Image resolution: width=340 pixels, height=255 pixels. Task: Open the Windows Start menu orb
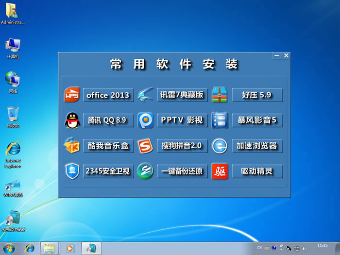9,248
